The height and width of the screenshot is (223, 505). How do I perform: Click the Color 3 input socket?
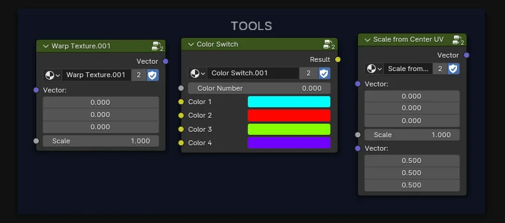pyautogui.click(x=181, y=129)
